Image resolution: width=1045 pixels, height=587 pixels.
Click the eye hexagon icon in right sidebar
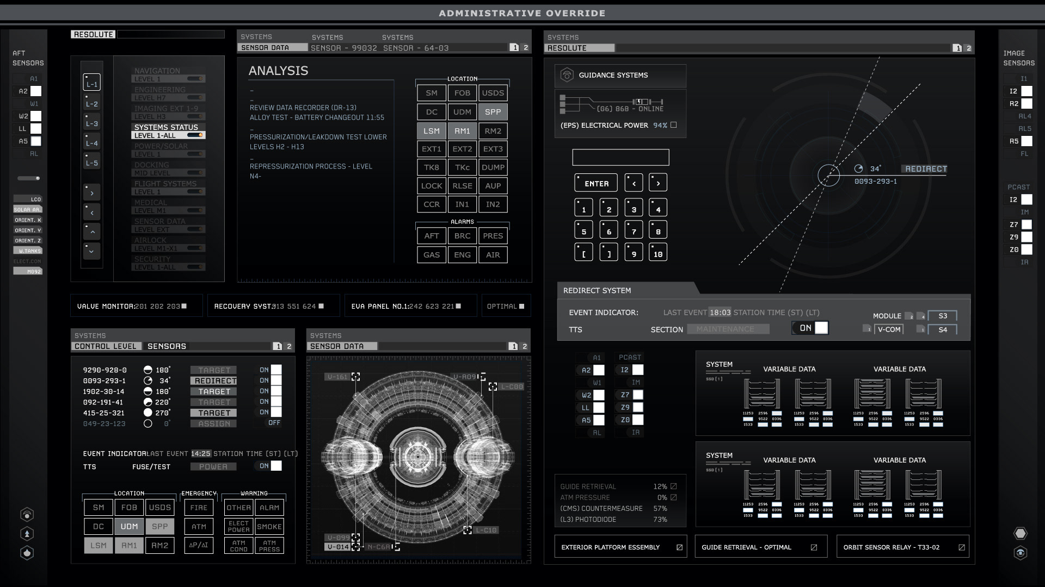point(1021,553)
